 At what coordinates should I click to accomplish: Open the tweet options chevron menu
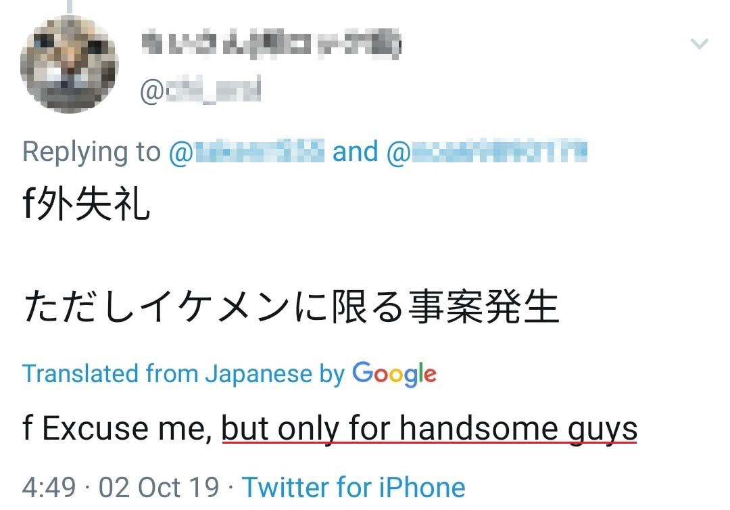[699, 45]
